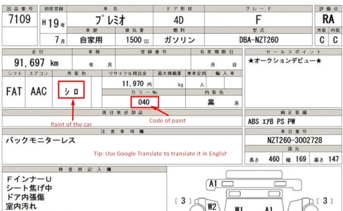The height and width of the screenshot is (211, 343).
Task: Select inspector note FインナーU
Action: coord(29,180)
